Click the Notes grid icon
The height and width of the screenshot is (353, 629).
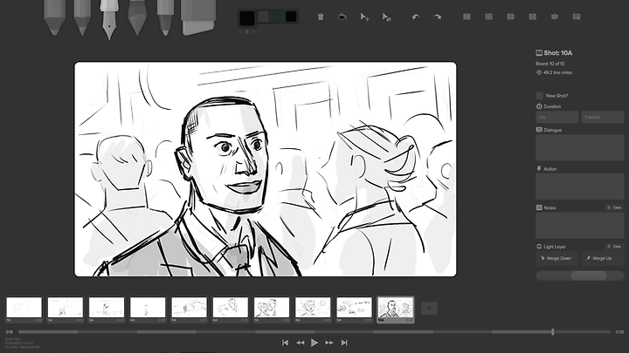[539, 207]
